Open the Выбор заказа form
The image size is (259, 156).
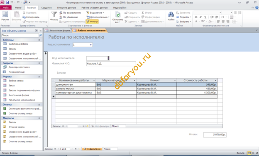click(16, 81)
